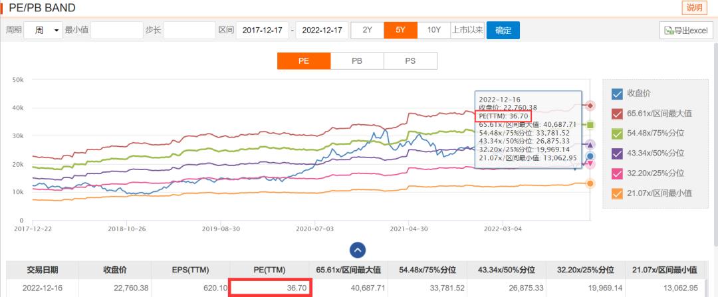The image size is (718, 297).
Task: Click the 65.61x/区间最大值 column header
Action: coord(348,270)
